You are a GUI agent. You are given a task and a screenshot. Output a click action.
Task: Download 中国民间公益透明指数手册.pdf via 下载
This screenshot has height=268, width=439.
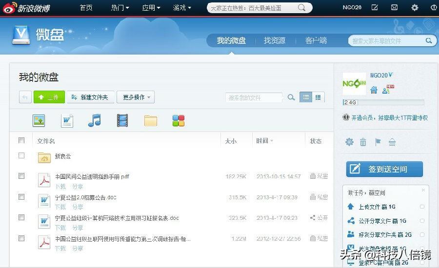click(60, 187)
